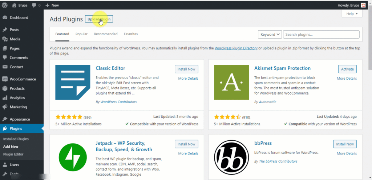Open the Analytics bar chart icon
The image size is (372, 180).
(x=5, y=97)
